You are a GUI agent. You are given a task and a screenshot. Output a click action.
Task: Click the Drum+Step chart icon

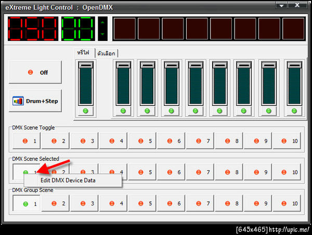pos(18,101)
